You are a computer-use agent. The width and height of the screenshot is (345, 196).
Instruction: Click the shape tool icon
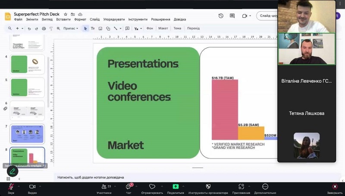click(108, 28)
